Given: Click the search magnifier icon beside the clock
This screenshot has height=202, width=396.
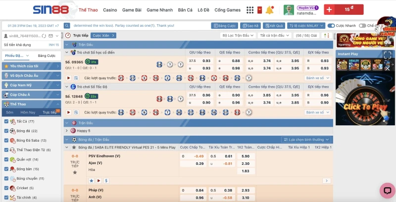Looking at the screenshot, I should [67, 26].
